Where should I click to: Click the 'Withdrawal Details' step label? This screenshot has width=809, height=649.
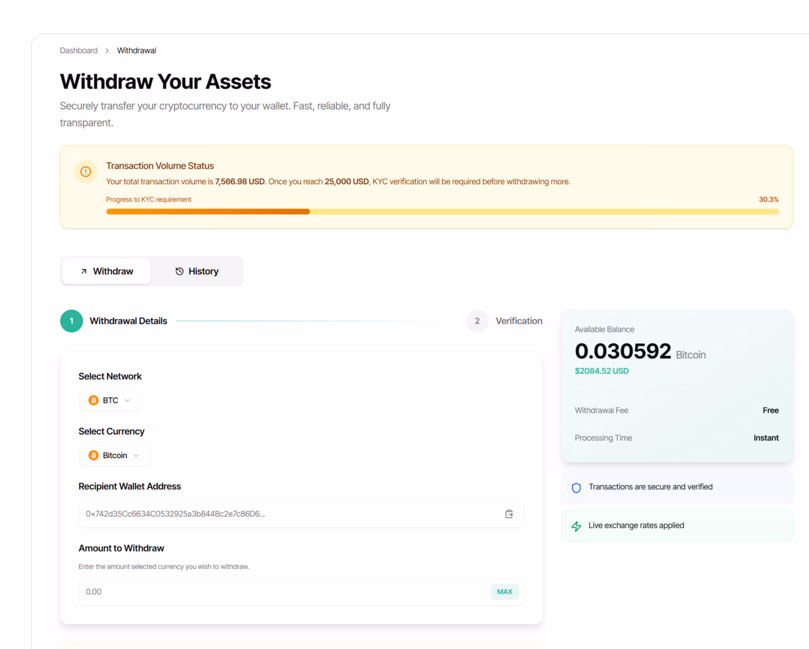(x=128, y=321)
